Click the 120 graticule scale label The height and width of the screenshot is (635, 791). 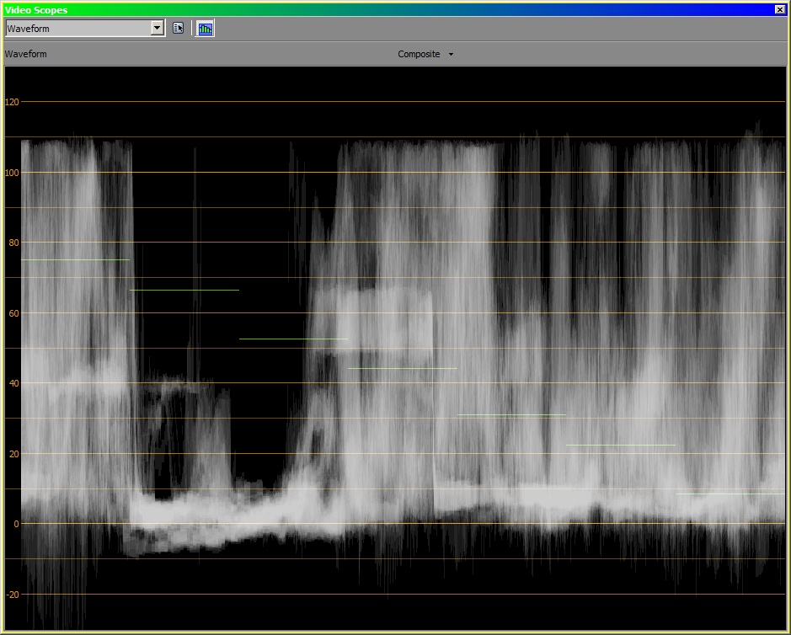tap(12, 102)
